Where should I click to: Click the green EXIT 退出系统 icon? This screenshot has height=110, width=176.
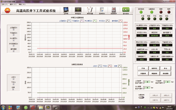(x=126, y=11)
